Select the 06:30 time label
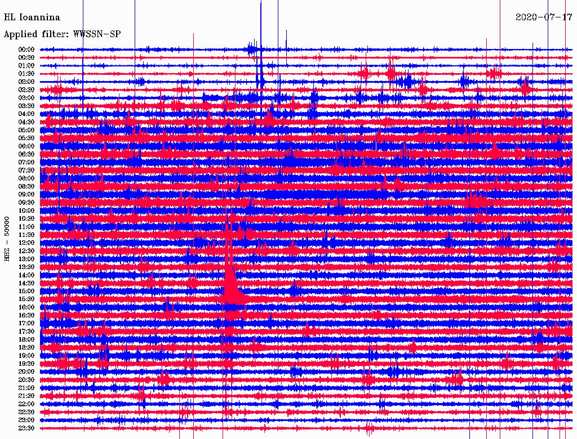 (26, 154)
